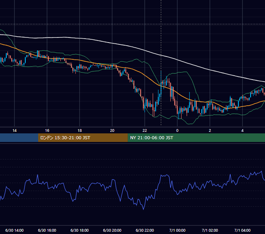Click the 6/30 18:00 time label

point(79,230)
